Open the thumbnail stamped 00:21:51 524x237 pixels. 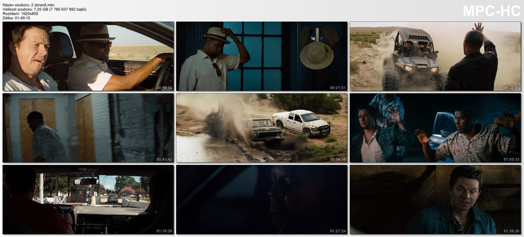pos(262,56)
